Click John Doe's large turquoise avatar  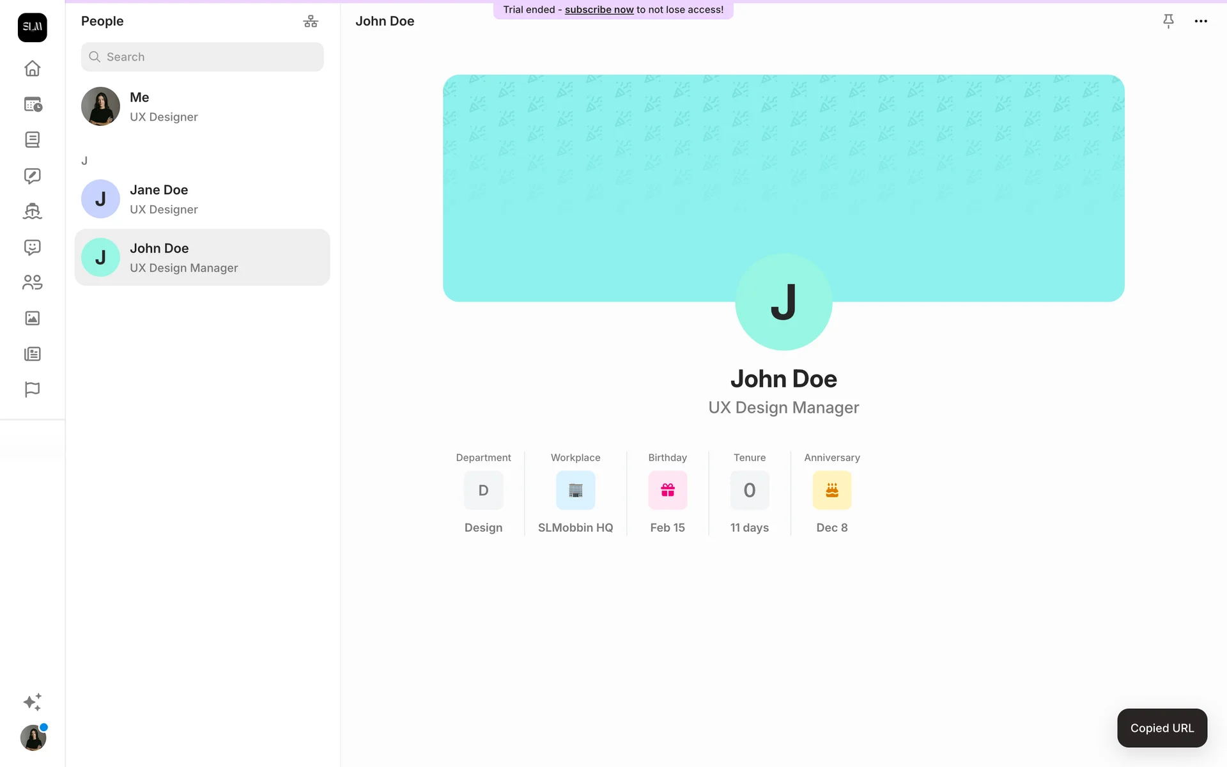(783, 302)
